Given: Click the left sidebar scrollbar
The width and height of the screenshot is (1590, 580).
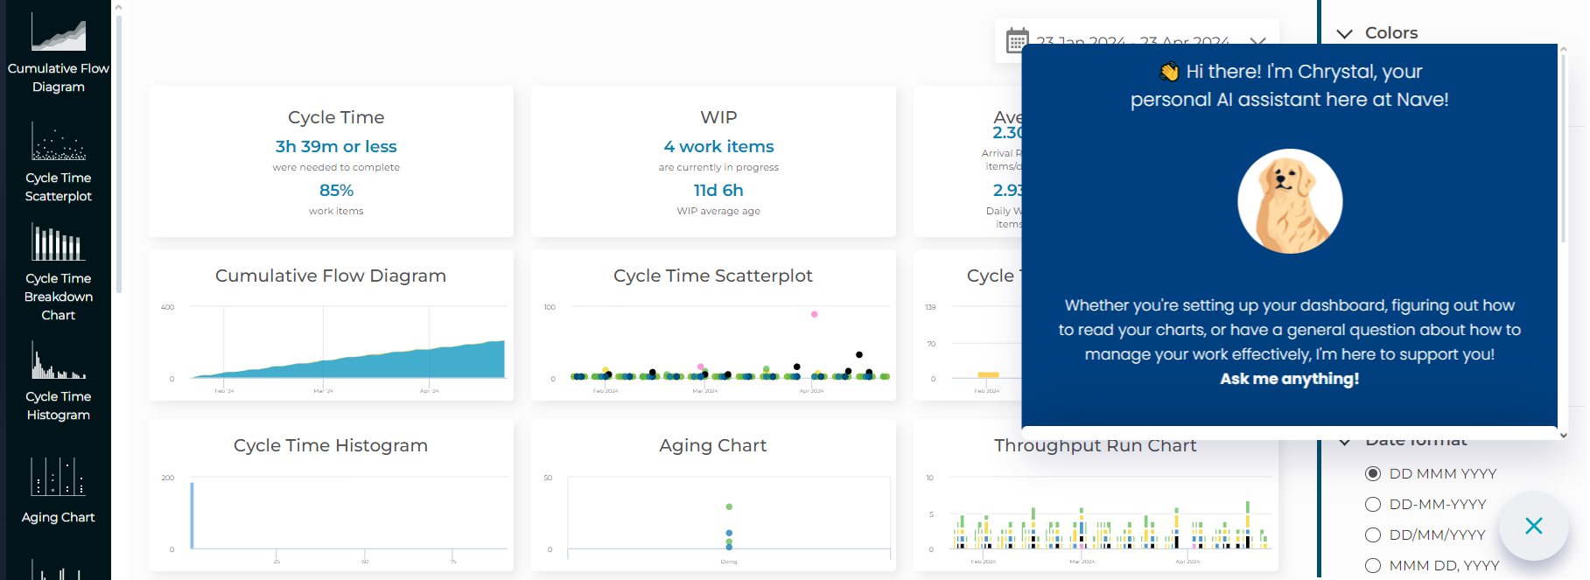Looking at the screenshot, I should coord(118,149).
